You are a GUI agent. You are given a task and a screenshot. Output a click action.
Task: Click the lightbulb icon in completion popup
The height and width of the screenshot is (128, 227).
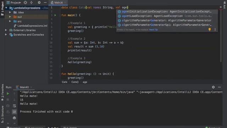(210, 30)
